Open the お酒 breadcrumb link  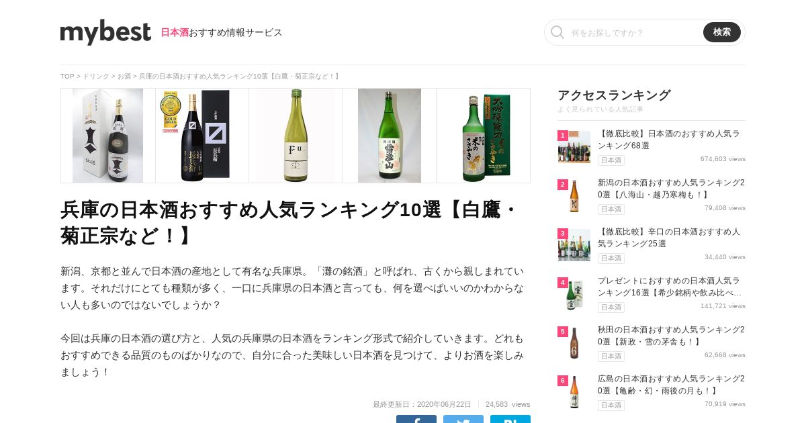point(124,77)
